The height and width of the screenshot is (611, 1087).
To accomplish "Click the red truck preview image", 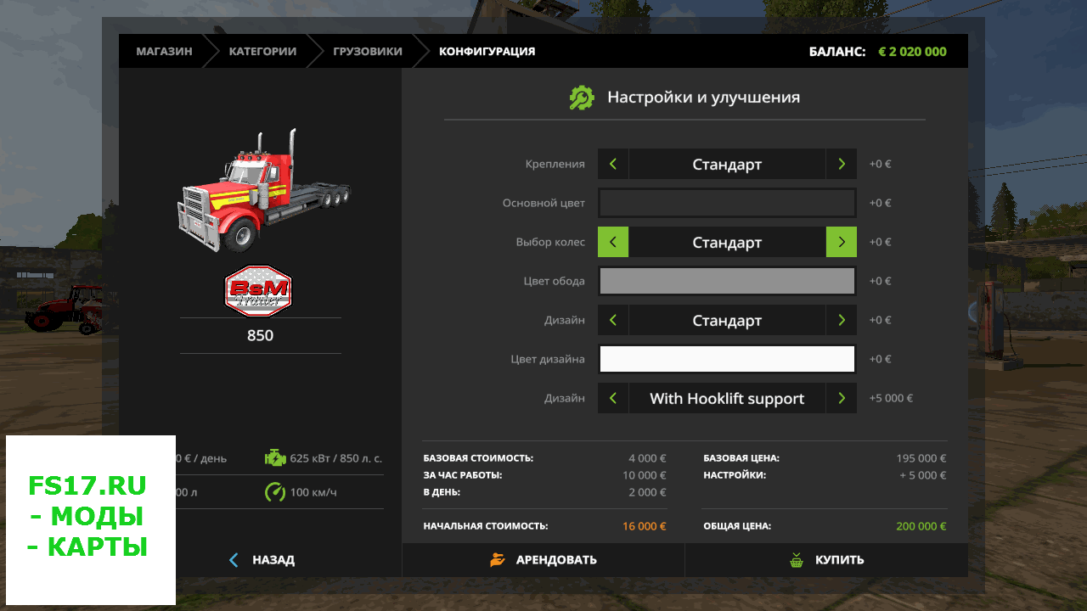I will coord(263,189).
